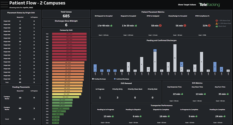Image resolution: width=233 pixels, height=125 pixels.
Task: Click the Transporter Performance heading
Action: pyautogui.click(x=162, y=106)
